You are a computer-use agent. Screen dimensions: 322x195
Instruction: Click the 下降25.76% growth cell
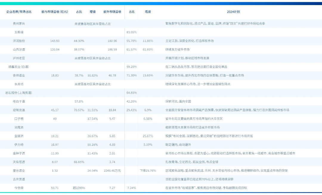[x=148, y=170]
